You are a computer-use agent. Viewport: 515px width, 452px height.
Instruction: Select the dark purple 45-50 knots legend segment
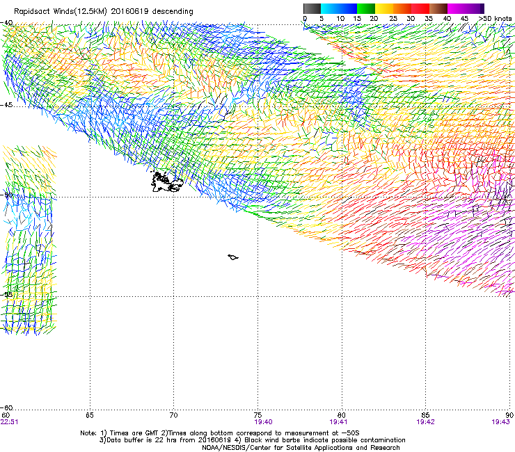tap(475, 8)
